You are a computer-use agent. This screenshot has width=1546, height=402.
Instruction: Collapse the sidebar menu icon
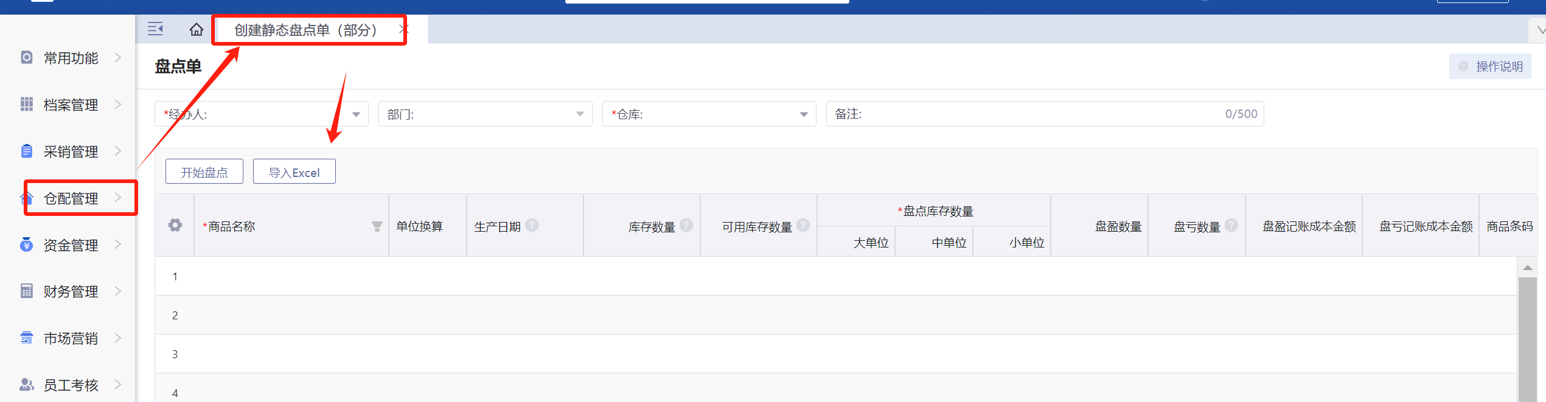pyautogui.click(x=155, y=29)
